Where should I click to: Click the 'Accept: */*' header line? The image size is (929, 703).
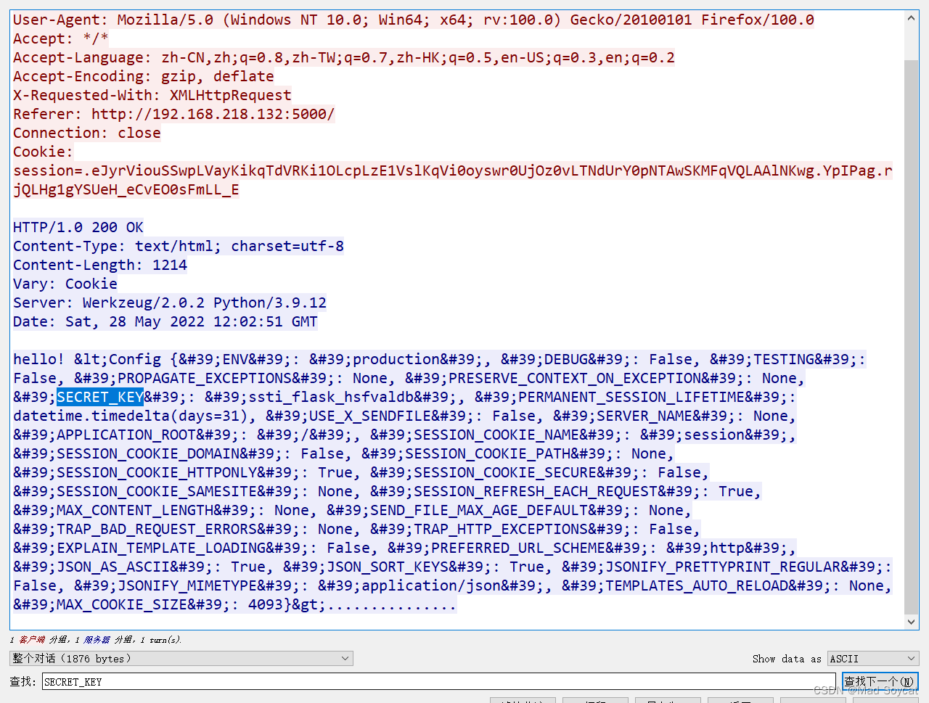pos(61,38)
